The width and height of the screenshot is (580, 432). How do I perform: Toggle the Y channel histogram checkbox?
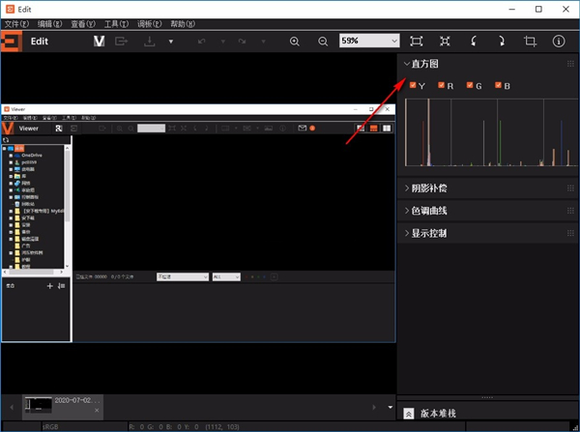tap(414, 86)
